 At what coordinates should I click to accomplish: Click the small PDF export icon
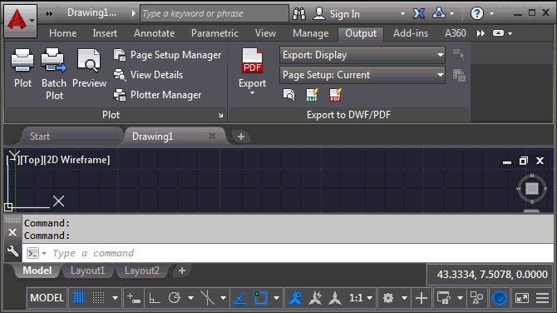(x=335, y=95)
